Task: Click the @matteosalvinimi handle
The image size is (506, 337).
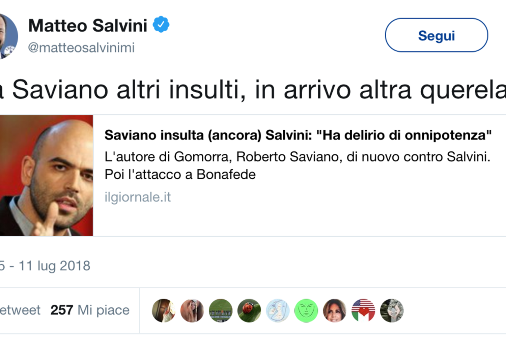Action: click(81, 48)
